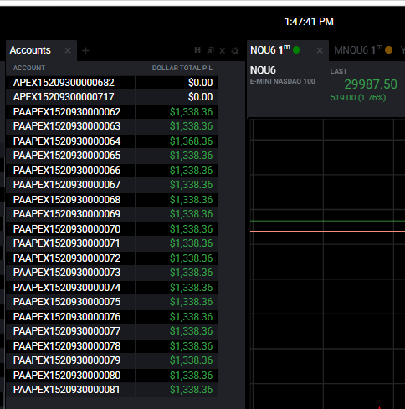Click the $1,368.36 P L value
405x409 pixels.
click(x=191, y=141)
